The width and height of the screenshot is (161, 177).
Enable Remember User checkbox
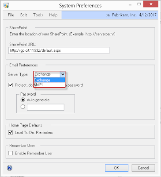click(11, 153)
